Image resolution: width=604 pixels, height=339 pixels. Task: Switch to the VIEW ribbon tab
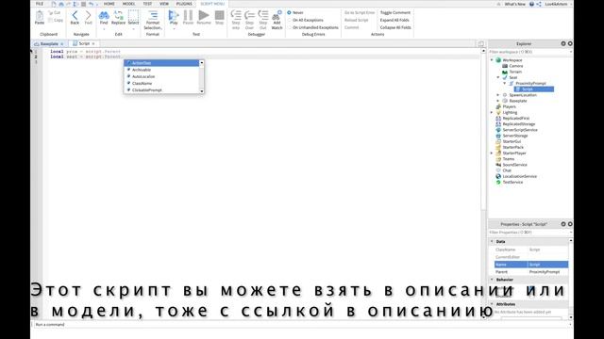tap(164, 4)
